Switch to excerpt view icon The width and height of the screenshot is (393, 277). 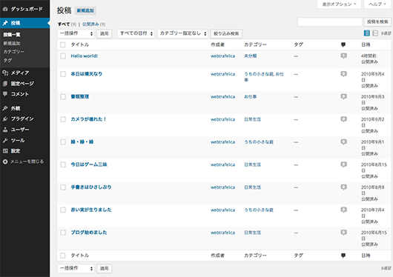point(375,33)
